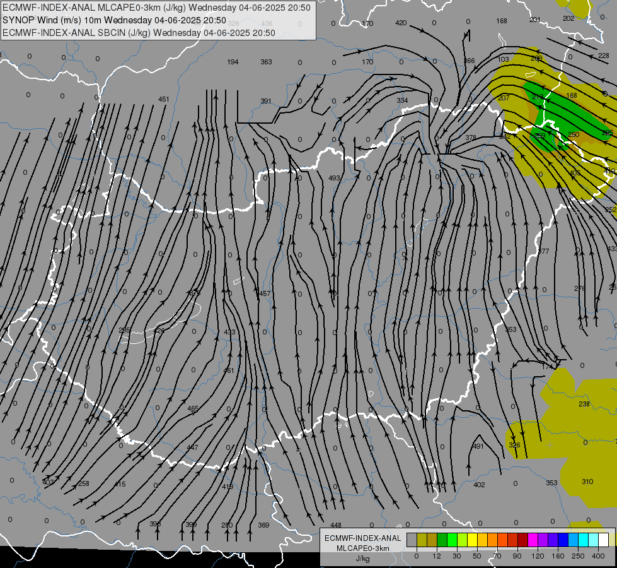Pick the magenta swatch in the legend
The height and width of the screenshot is (568, 617).
533,540
